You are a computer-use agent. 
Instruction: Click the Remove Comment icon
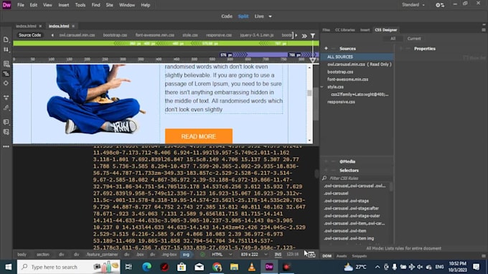6,132
